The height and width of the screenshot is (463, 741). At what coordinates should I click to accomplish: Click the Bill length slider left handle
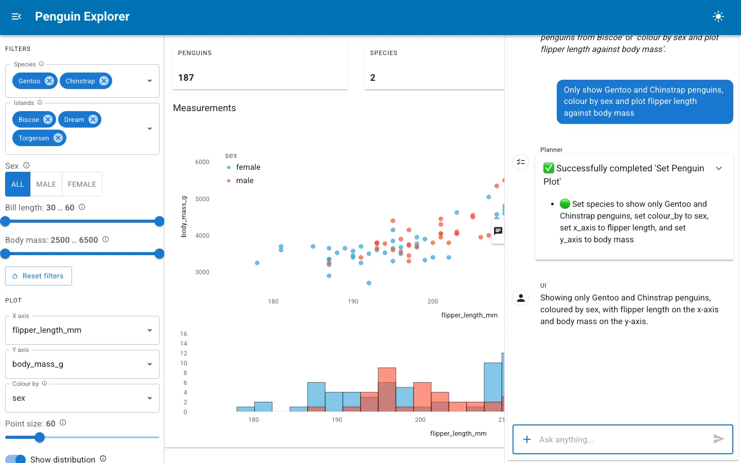click(5, 221)
